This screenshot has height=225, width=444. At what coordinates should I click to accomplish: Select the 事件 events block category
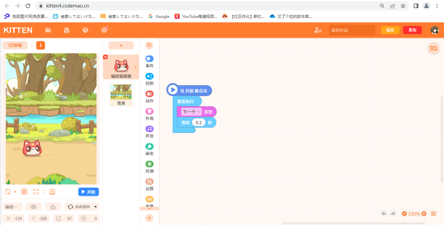click(149, 61)
